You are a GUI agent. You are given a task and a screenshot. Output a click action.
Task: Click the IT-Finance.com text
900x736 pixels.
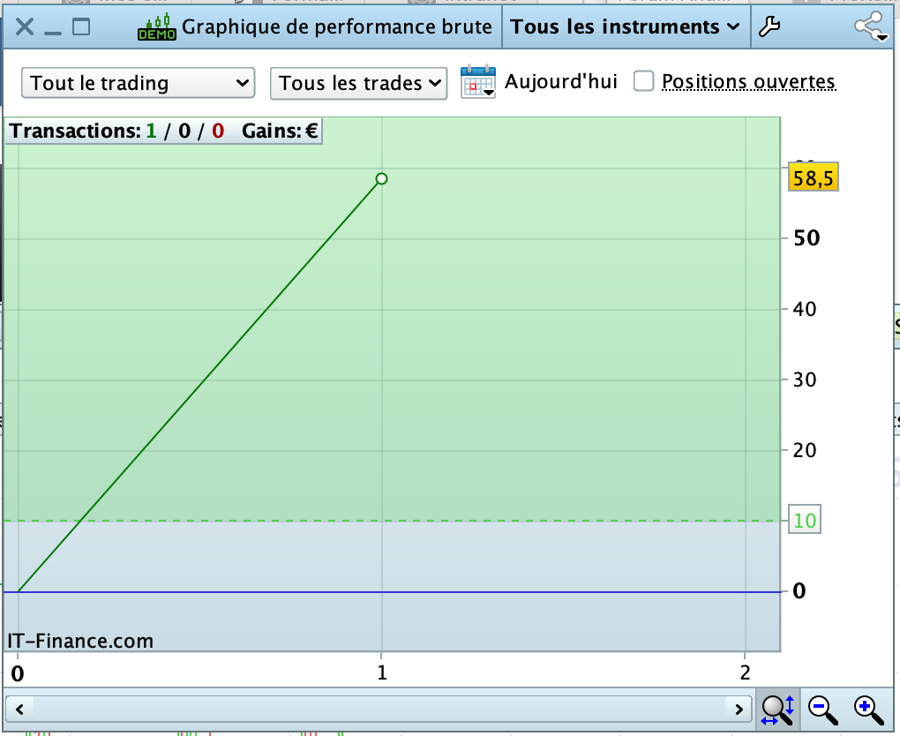(x=80, y=641)
